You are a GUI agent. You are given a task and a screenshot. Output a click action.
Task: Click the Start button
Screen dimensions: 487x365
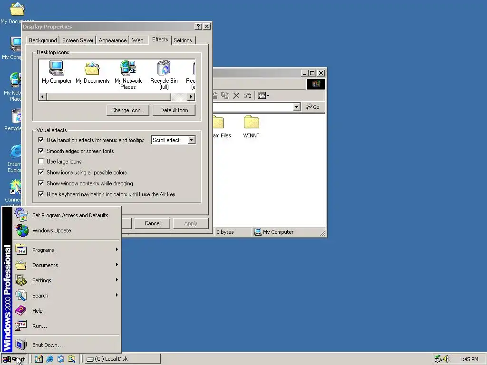click(x=14, y=359)
